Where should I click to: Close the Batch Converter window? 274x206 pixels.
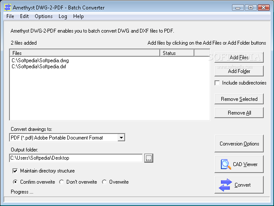click(x=264, y=8)
